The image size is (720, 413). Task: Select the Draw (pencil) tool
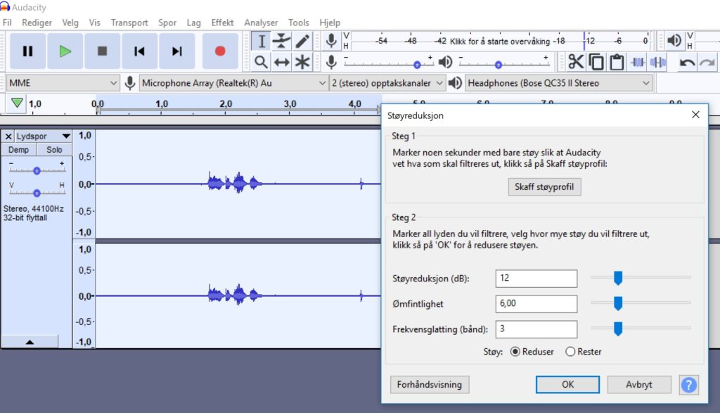(302, 41)
